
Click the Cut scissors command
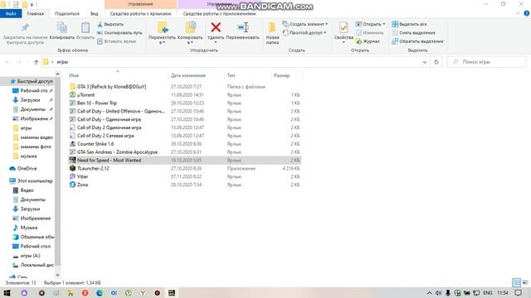tap(110, 24)
